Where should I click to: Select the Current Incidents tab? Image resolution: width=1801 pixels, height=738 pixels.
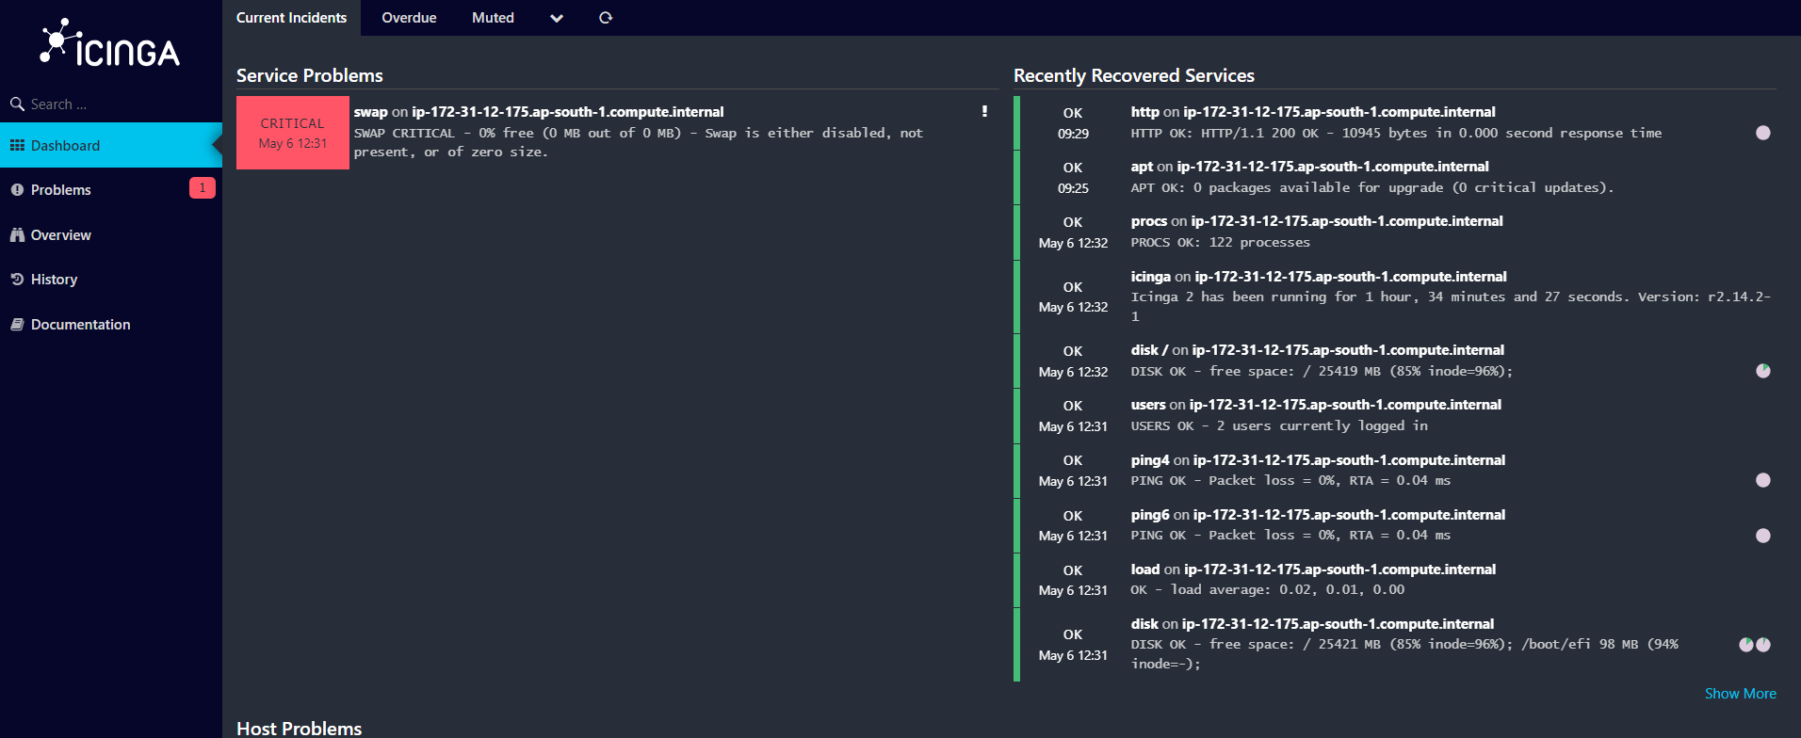tap(291, 18)
